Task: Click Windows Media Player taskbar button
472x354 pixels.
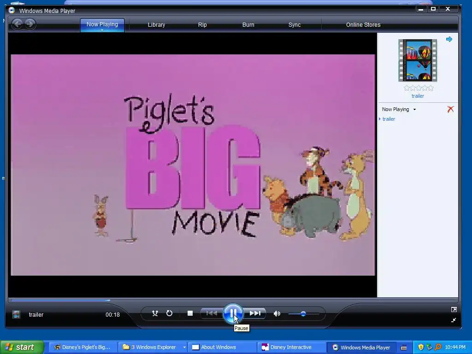Action: click(x=361, y=347)
